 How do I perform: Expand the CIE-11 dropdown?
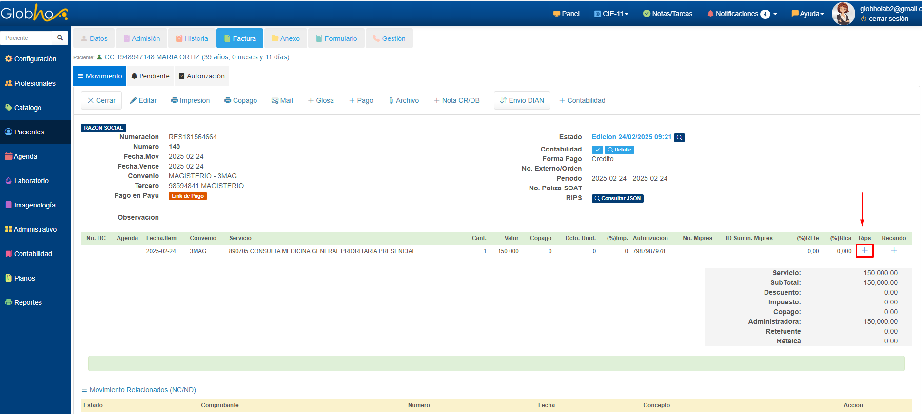611,14
